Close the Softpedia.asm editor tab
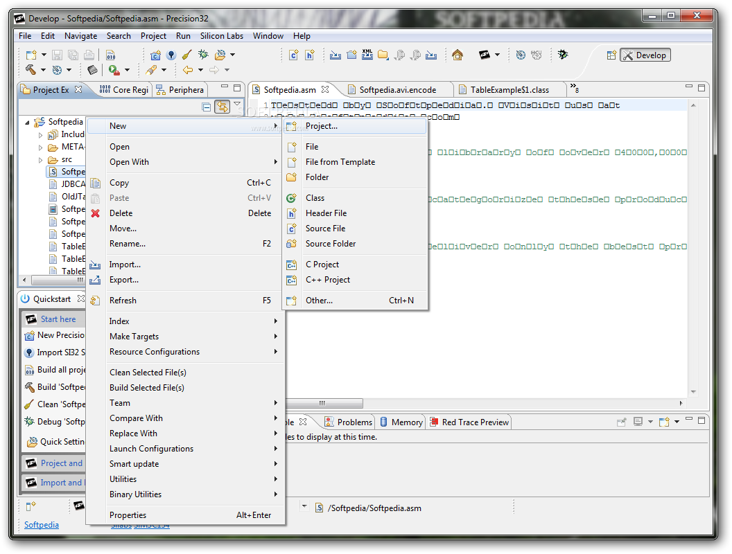 (325, 89)
